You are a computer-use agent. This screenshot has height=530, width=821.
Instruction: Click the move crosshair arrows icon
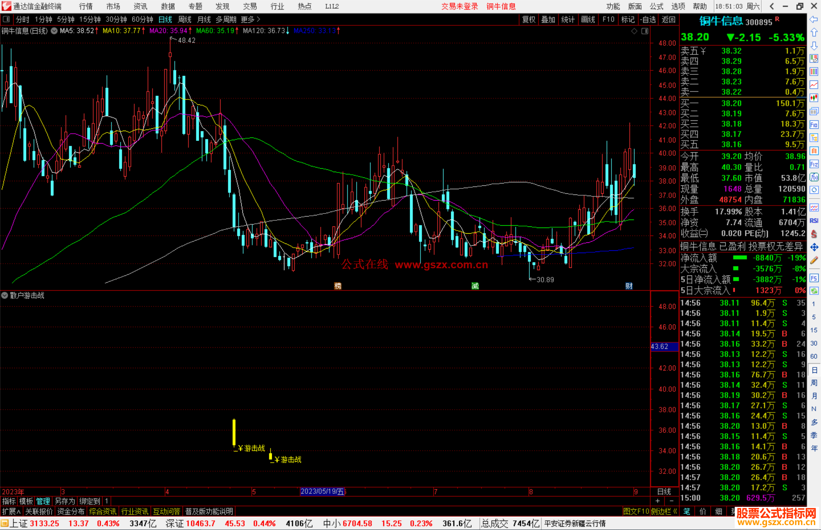click(x=814, y=247)
